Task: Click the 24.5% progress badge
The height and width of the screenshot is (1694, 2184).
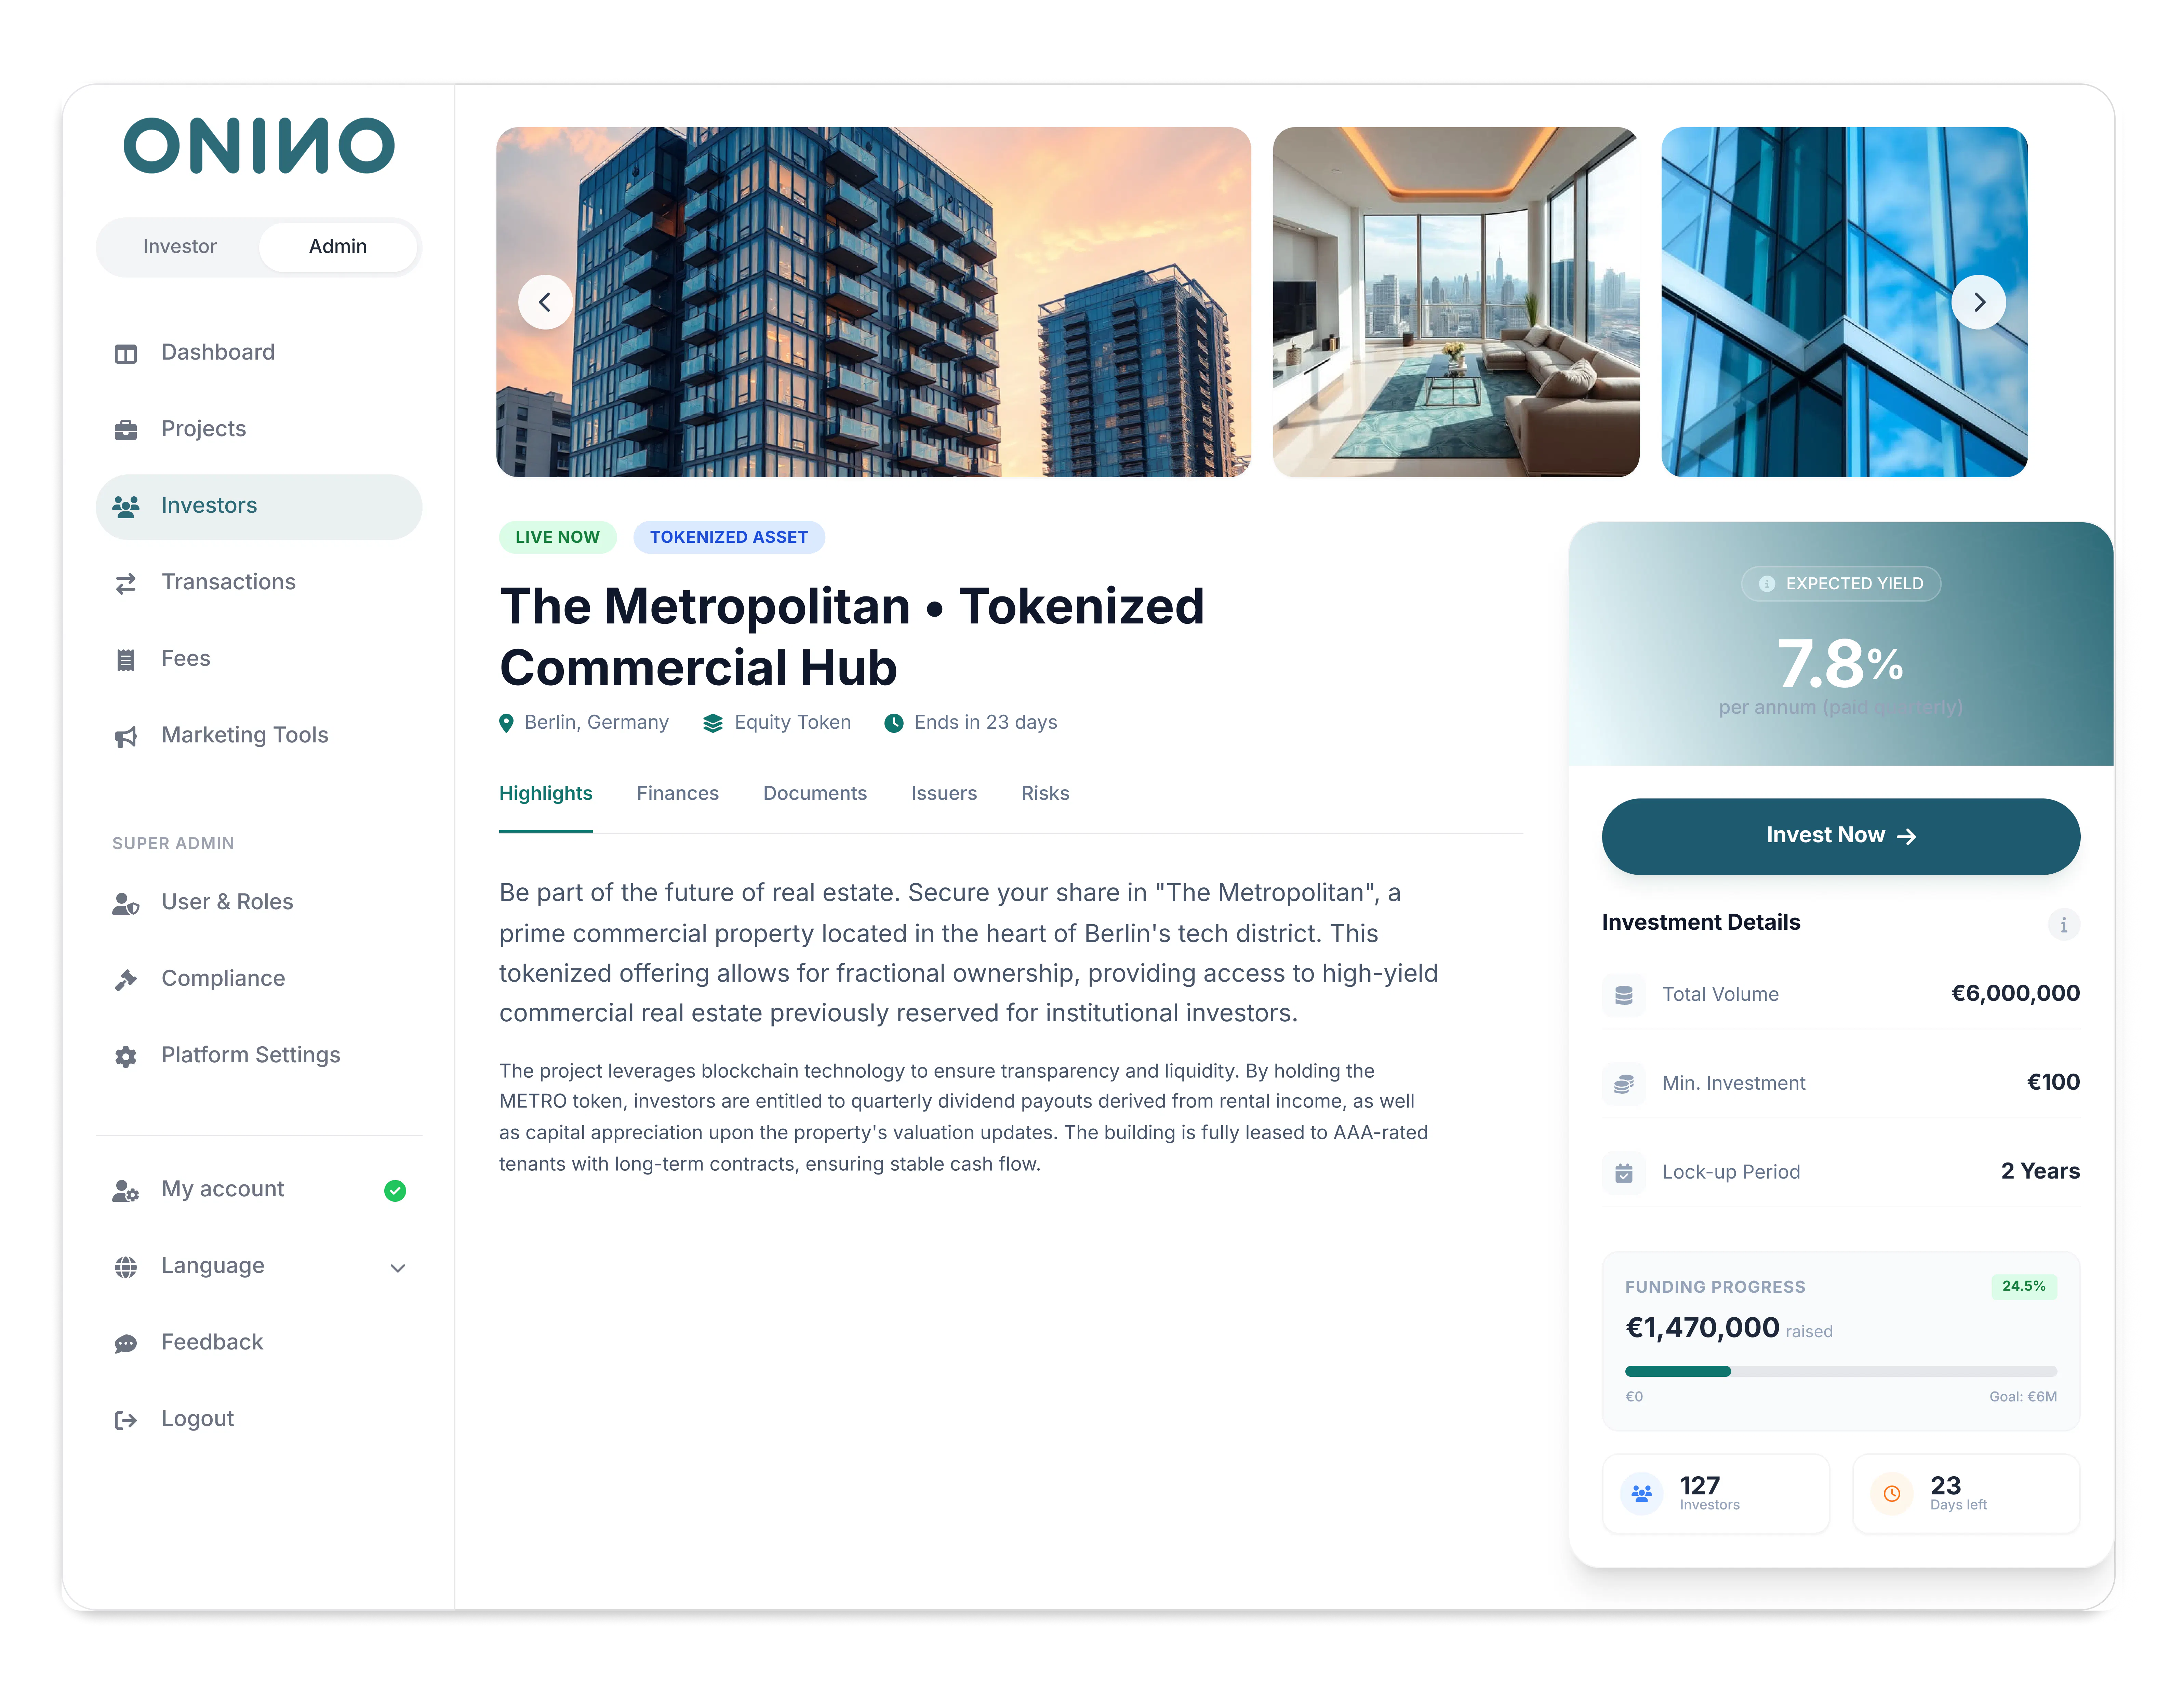Action: click(2024, 1287)
